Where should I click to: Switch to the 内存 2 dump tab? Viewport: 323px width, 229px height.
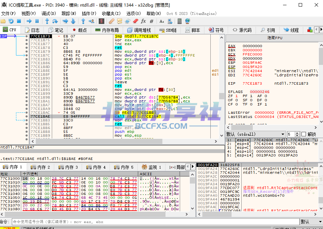coord(40,167)
